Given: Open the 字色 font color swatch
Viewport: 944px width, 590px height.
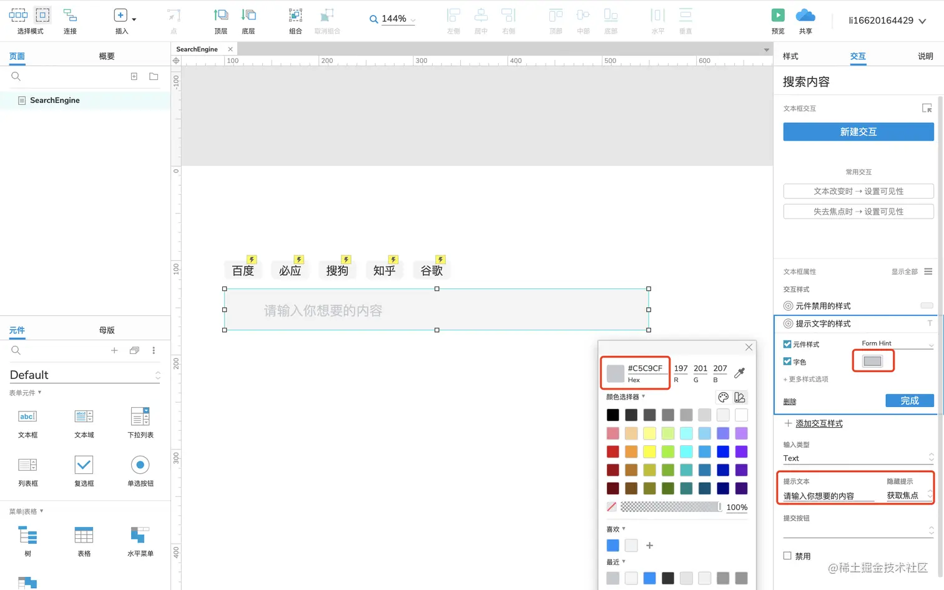Looking at the screenshot, I should [872, 361].
